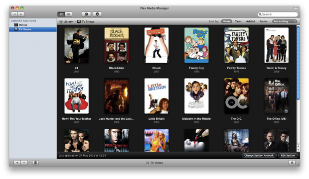Image resolution: width=309 pixels, height=179 pixels.
Task: Click the grid icon beside Library breadcrumb
Action: (61, 22)
